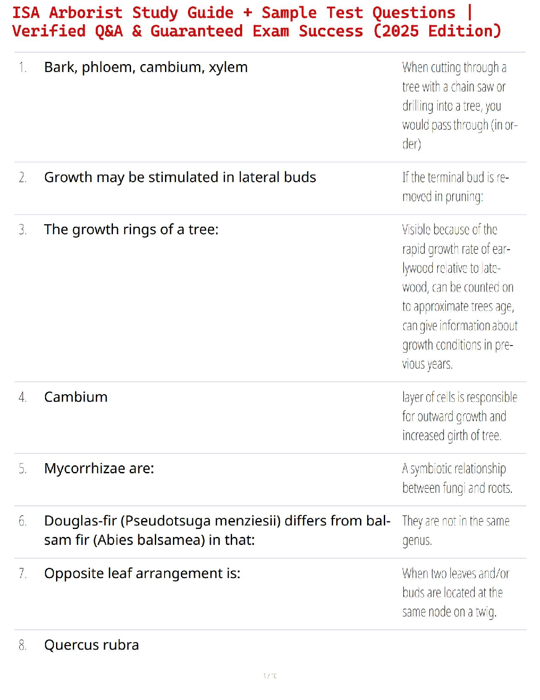Viewport: 540px width, 700px height.
Task: Click the ISA Arborist Study Guide title
Action: pyautogui.click(x=256, y=22)
